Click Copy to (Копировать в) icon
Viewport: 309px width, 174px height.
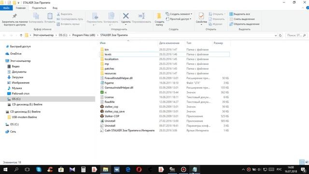pyautogui.click(x=111, y=16)
